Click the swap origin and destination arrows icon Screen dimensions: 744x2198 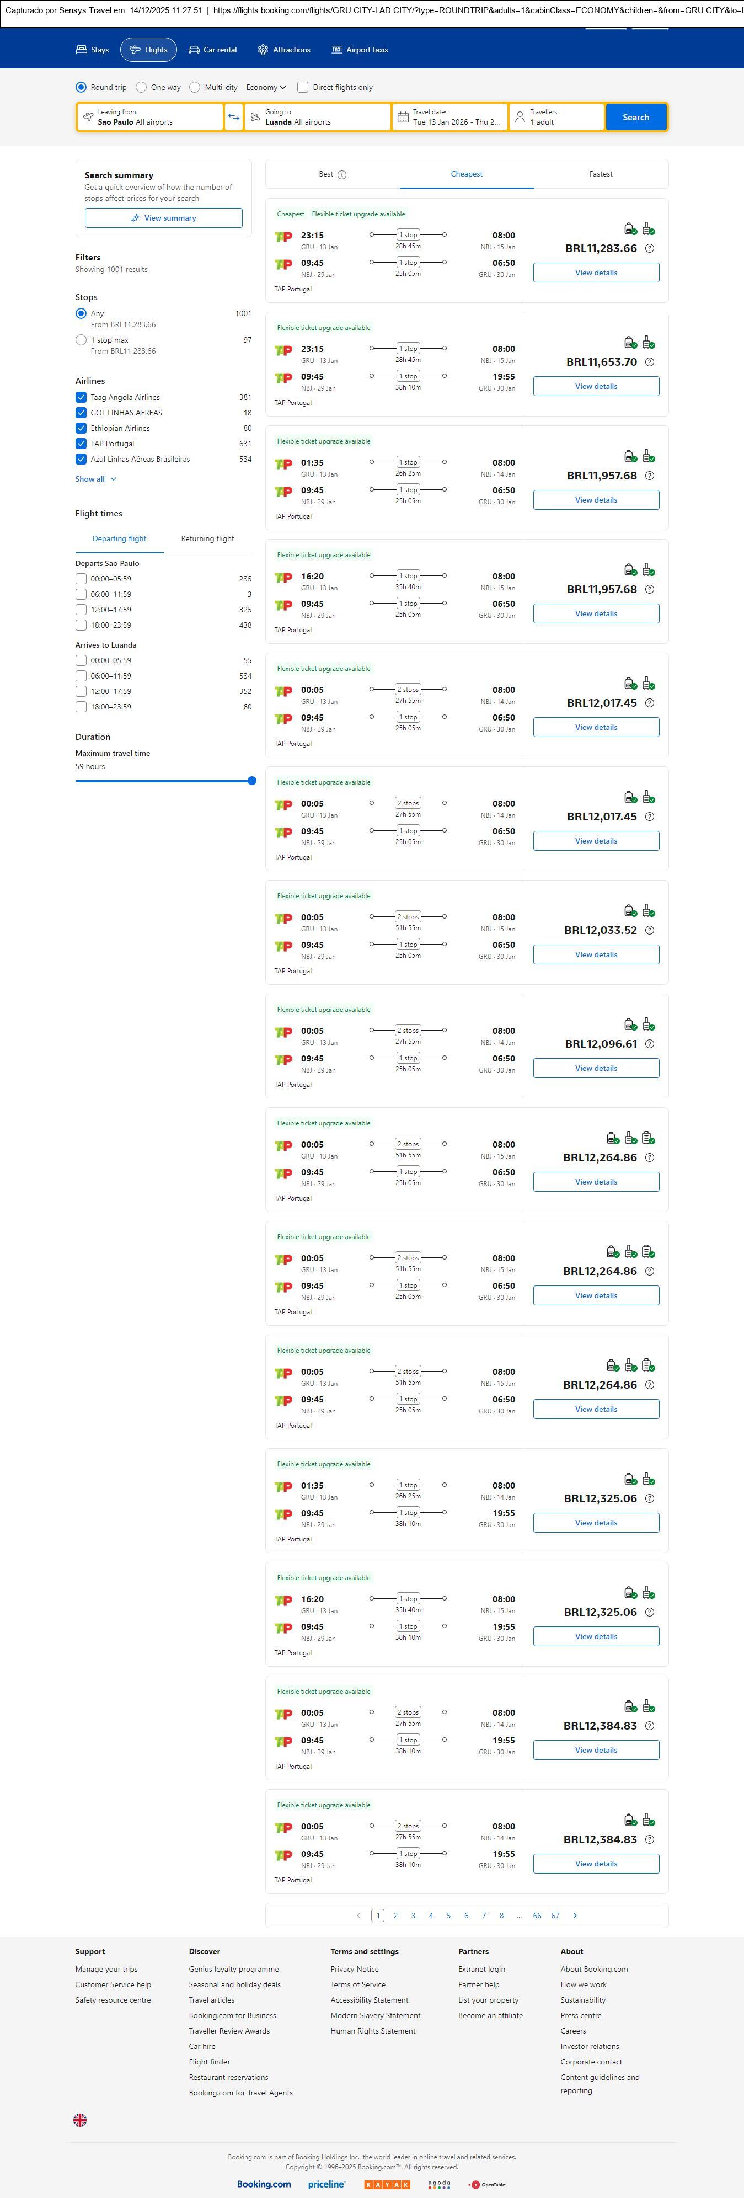(234, 117)
